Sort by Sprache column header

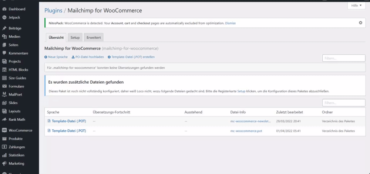click(x=53, y=112)
